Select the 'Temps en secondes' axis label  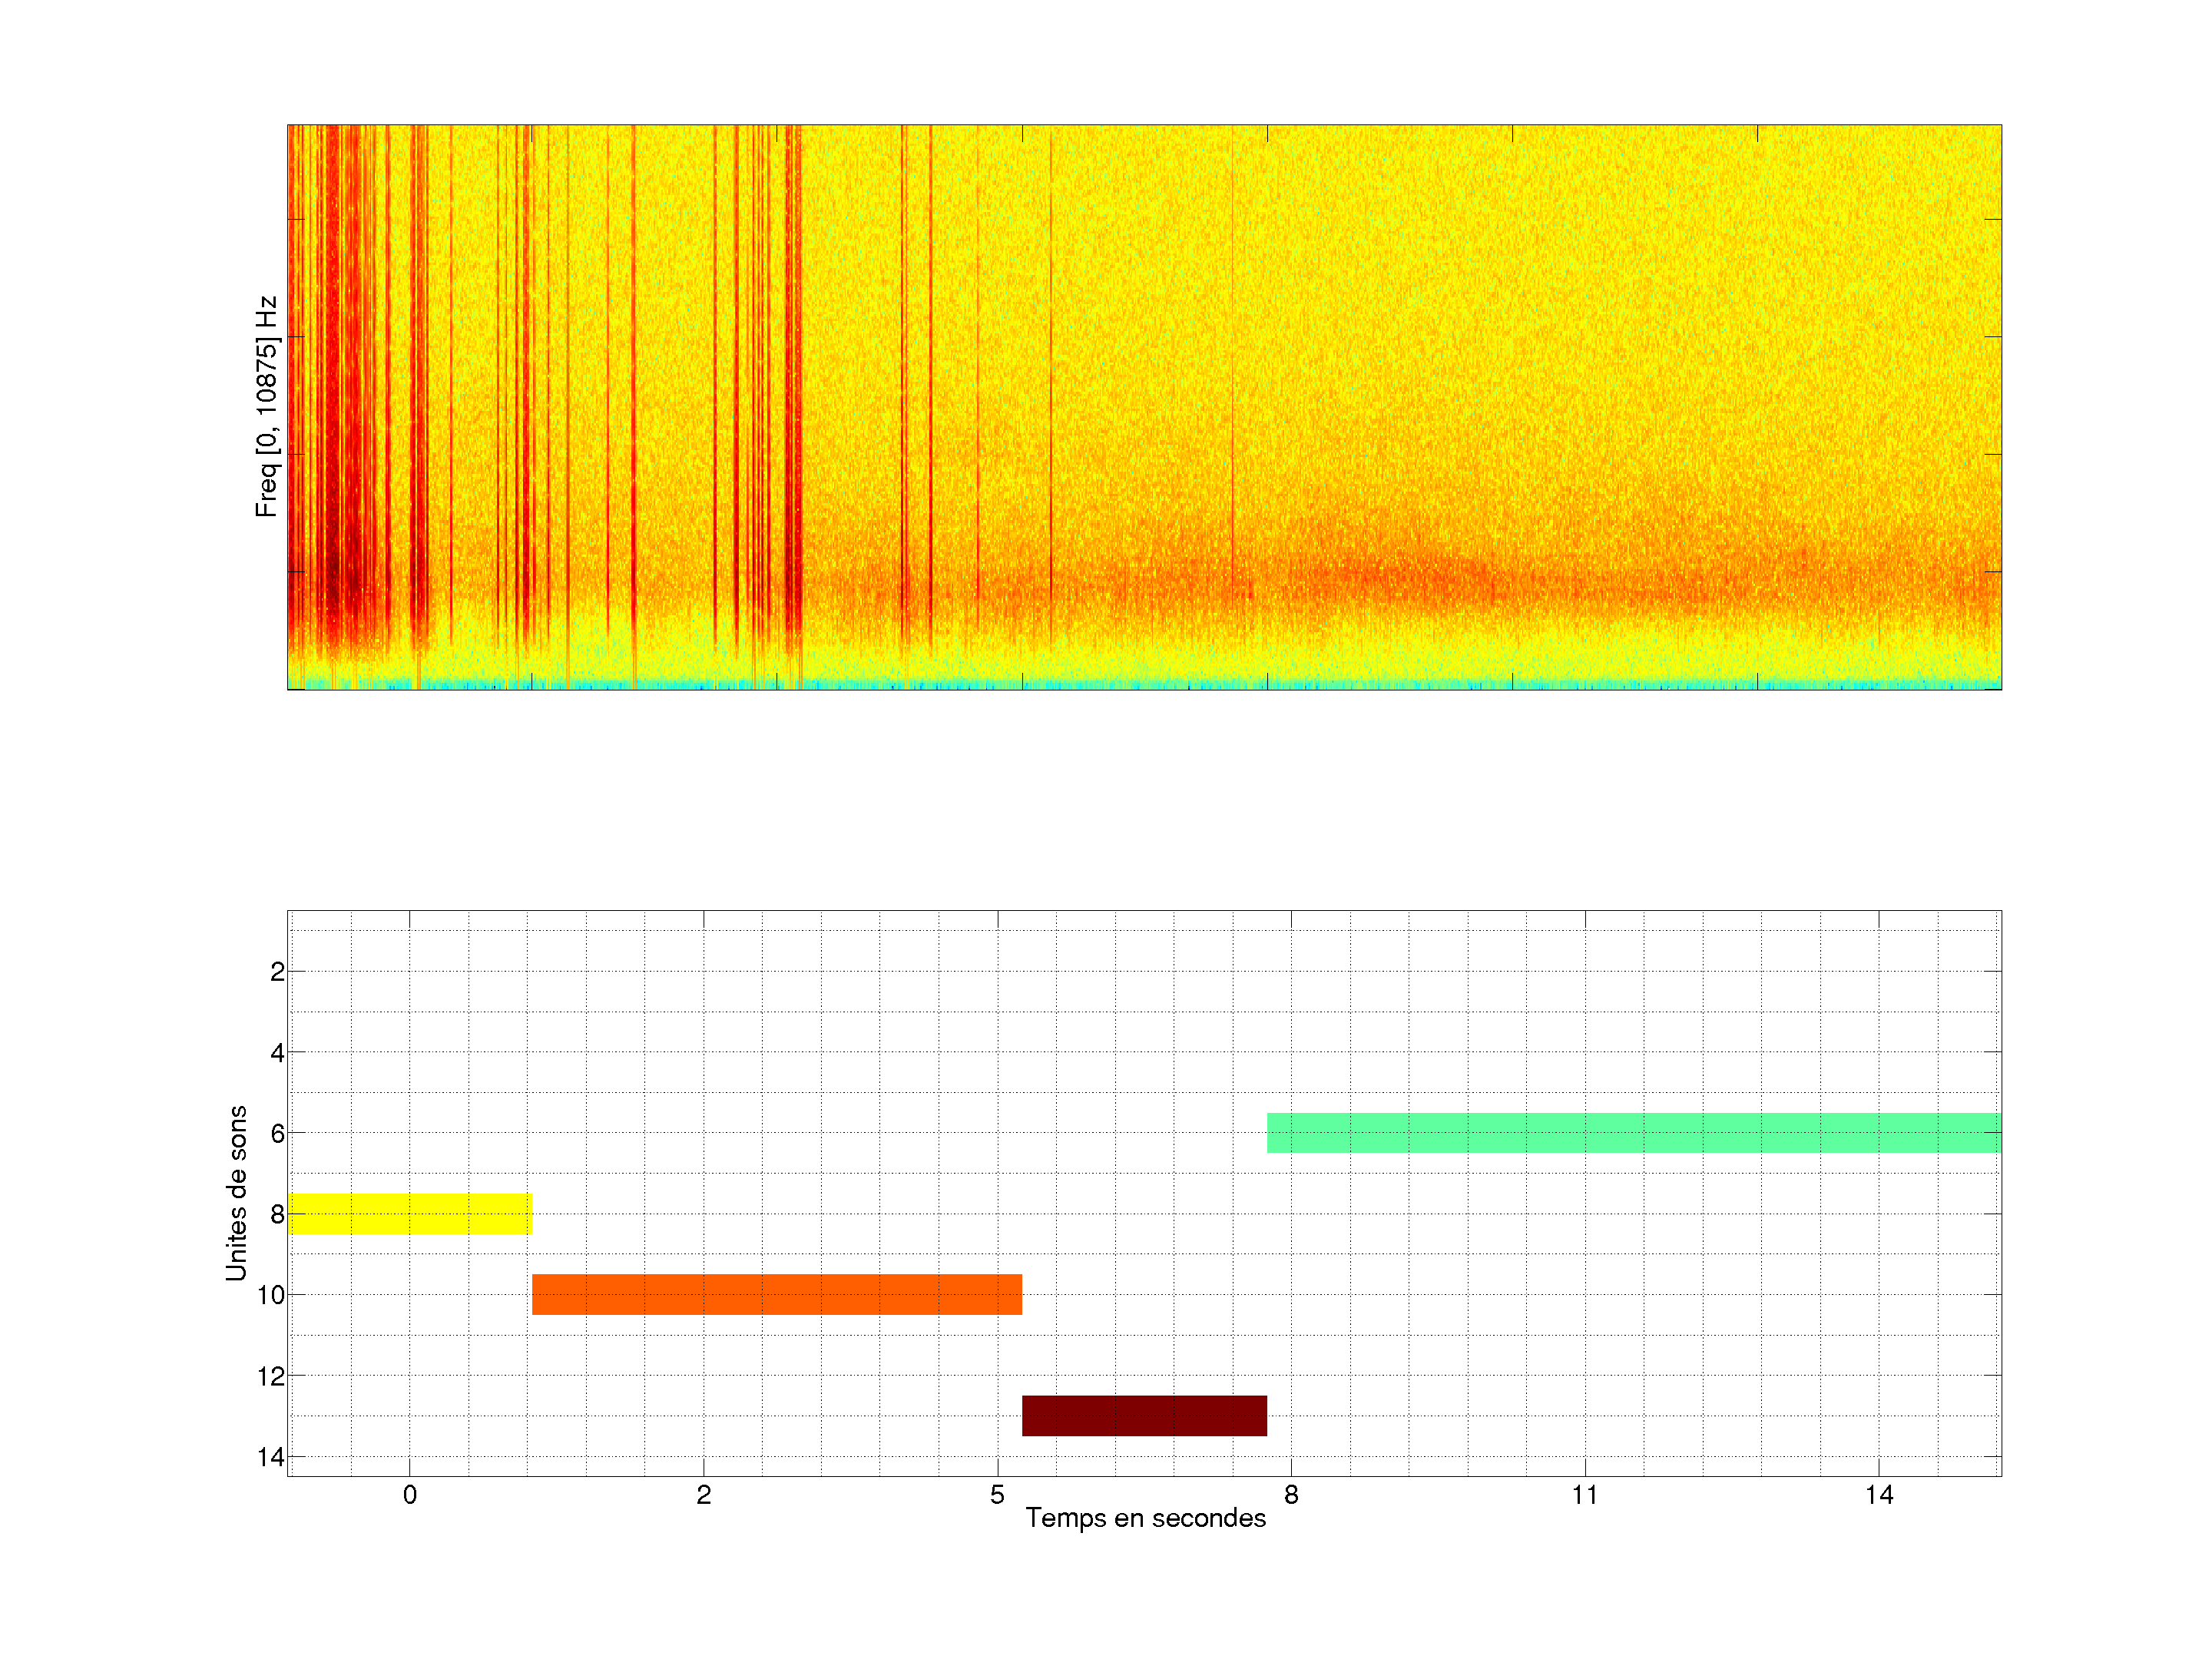tap(1145, 1518)
